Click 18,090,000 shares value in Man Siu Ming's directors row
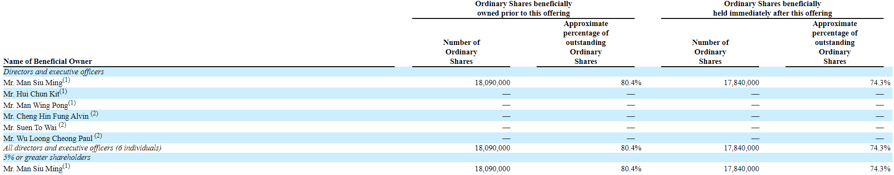 [x=492, y=83]
